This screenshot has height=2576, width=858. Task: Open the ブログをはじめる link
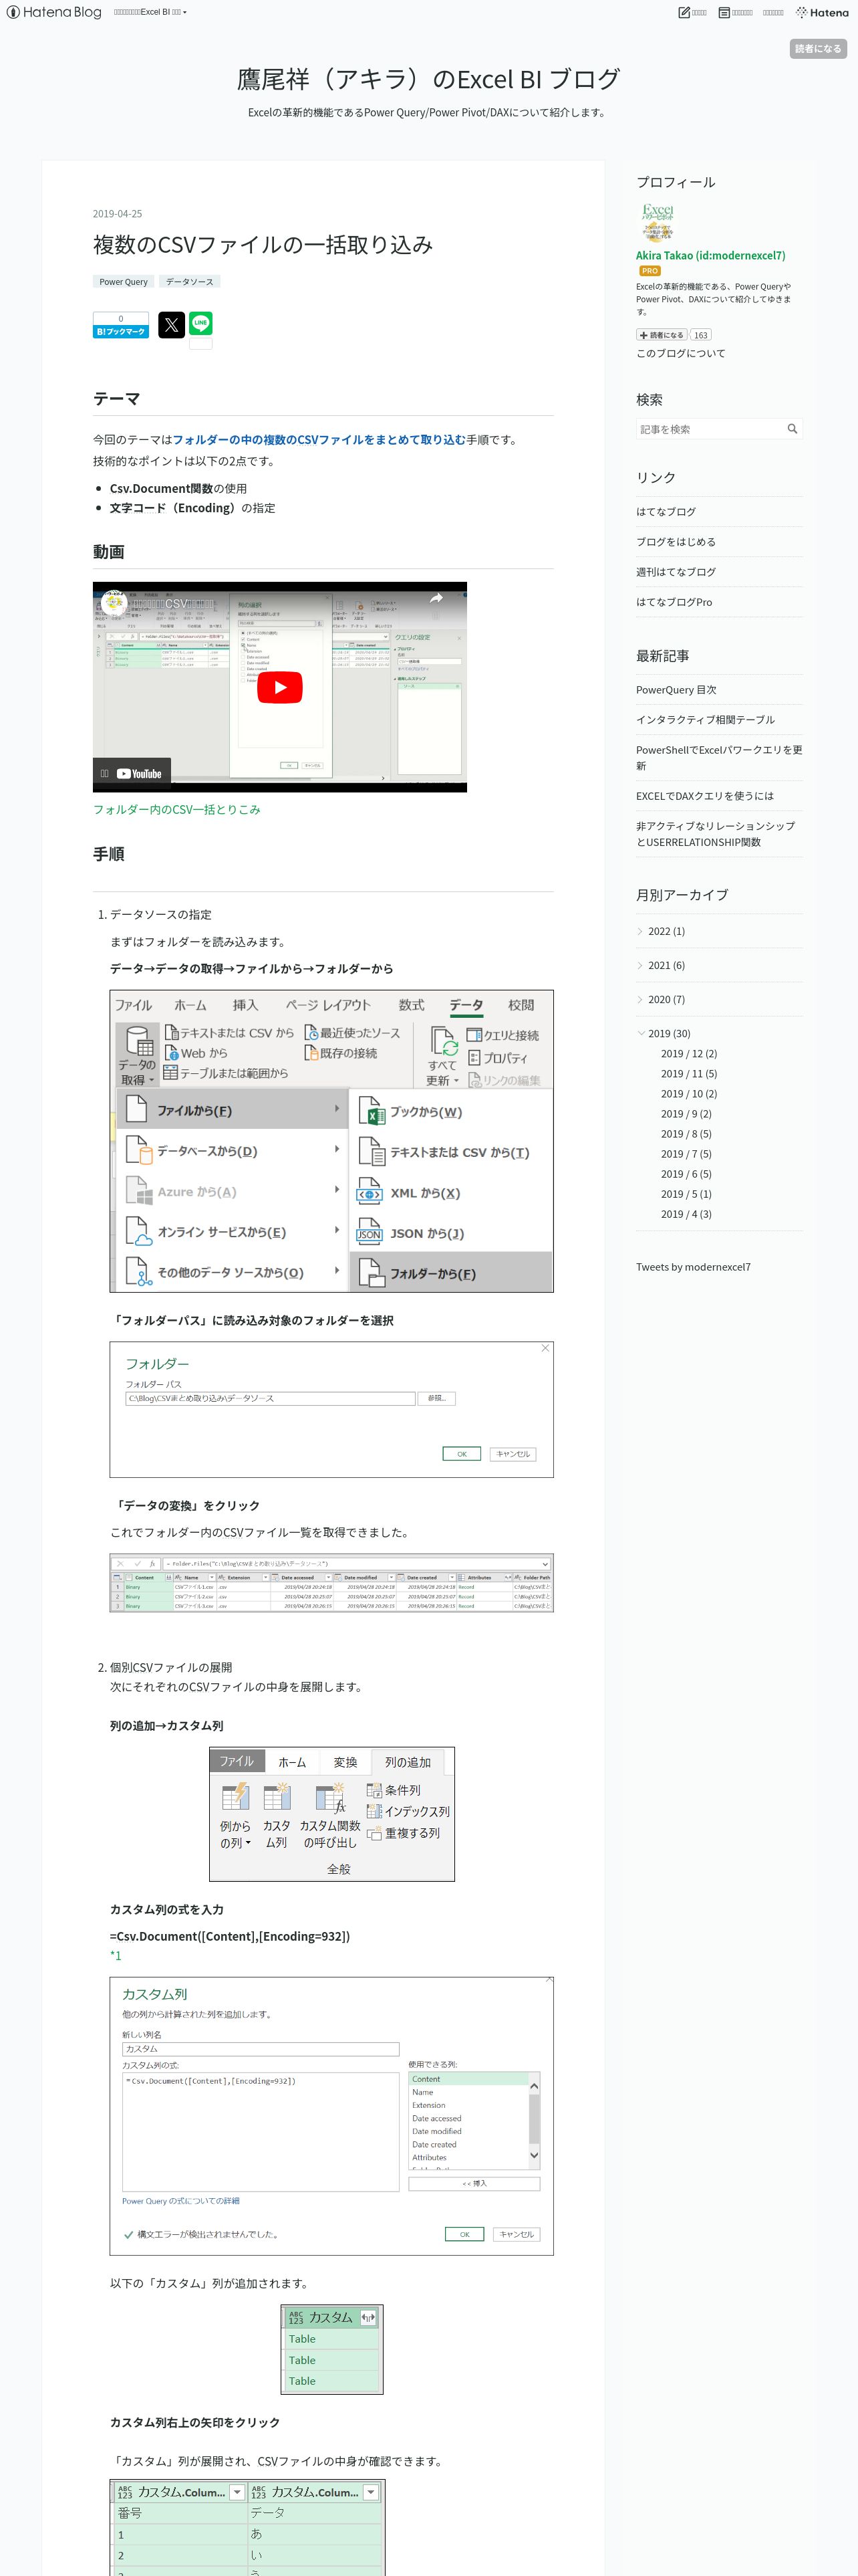pos(675,541)
